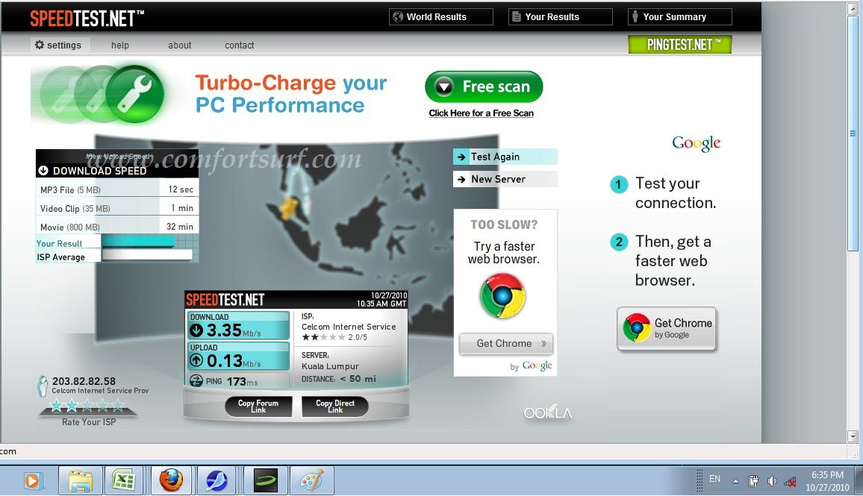
Task: Click the ping icon next to 173ms
Action: tap(196, 382)
